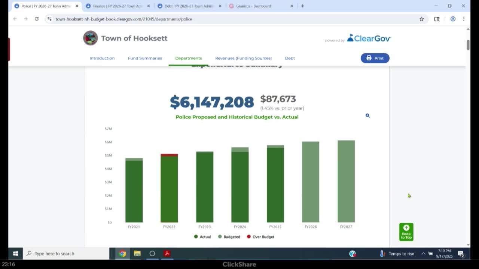View site information icon in address bar
This screenshot has width=479, height=269.
point(49,19)
